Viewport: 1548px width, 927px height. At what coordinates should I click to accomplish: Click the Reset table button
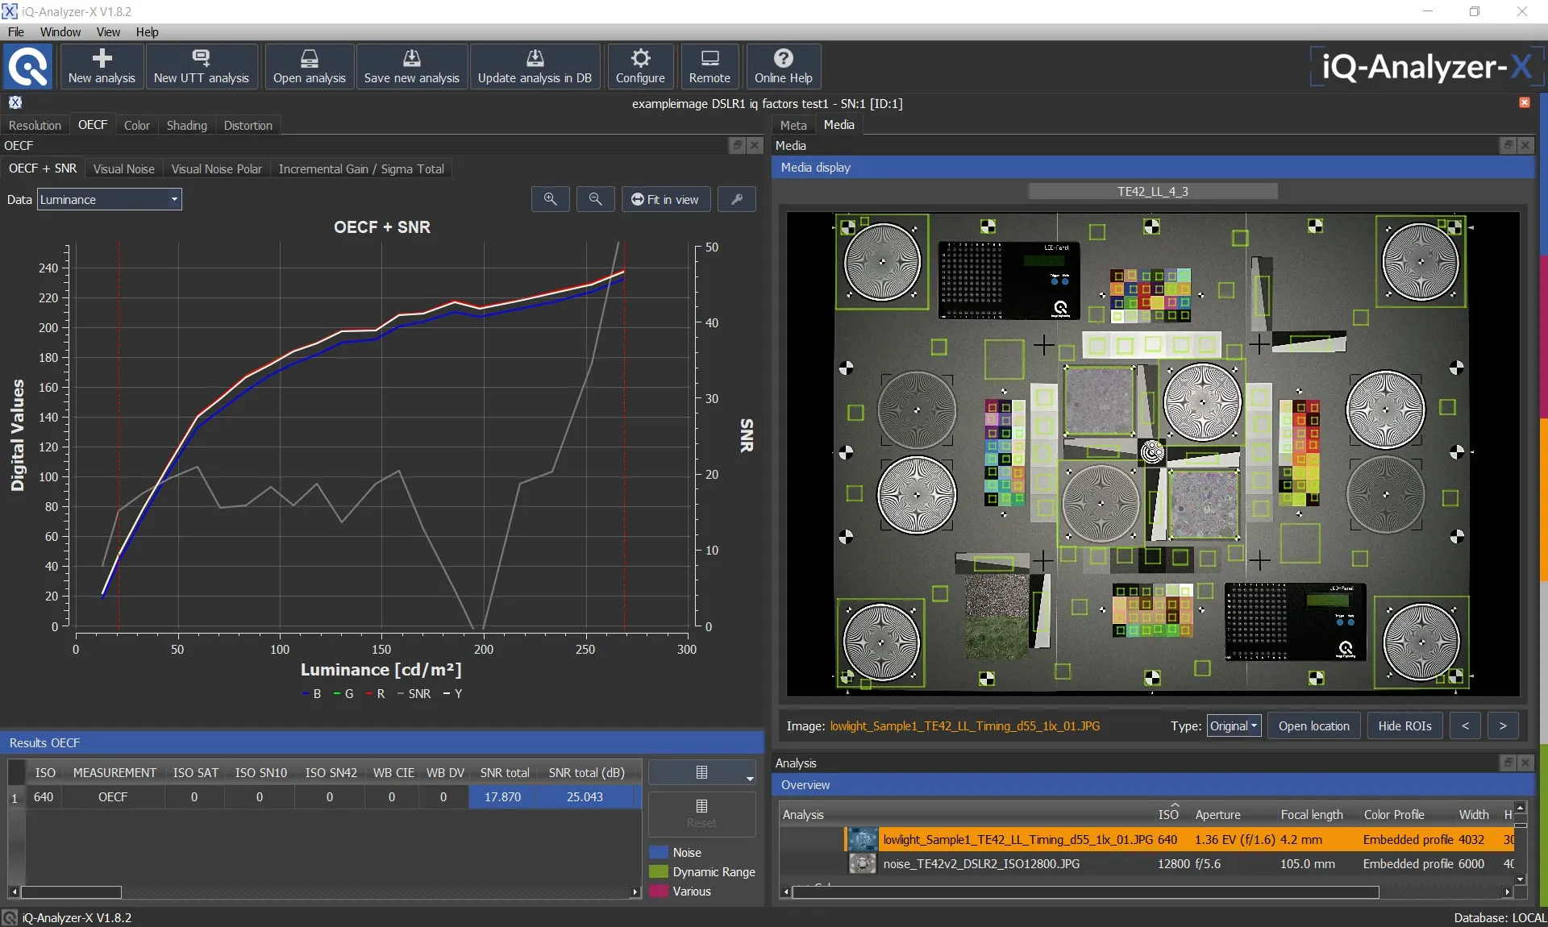point(702,814)
